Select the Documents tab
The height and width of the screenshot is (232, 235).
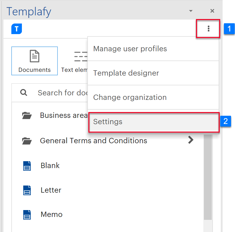35,61
